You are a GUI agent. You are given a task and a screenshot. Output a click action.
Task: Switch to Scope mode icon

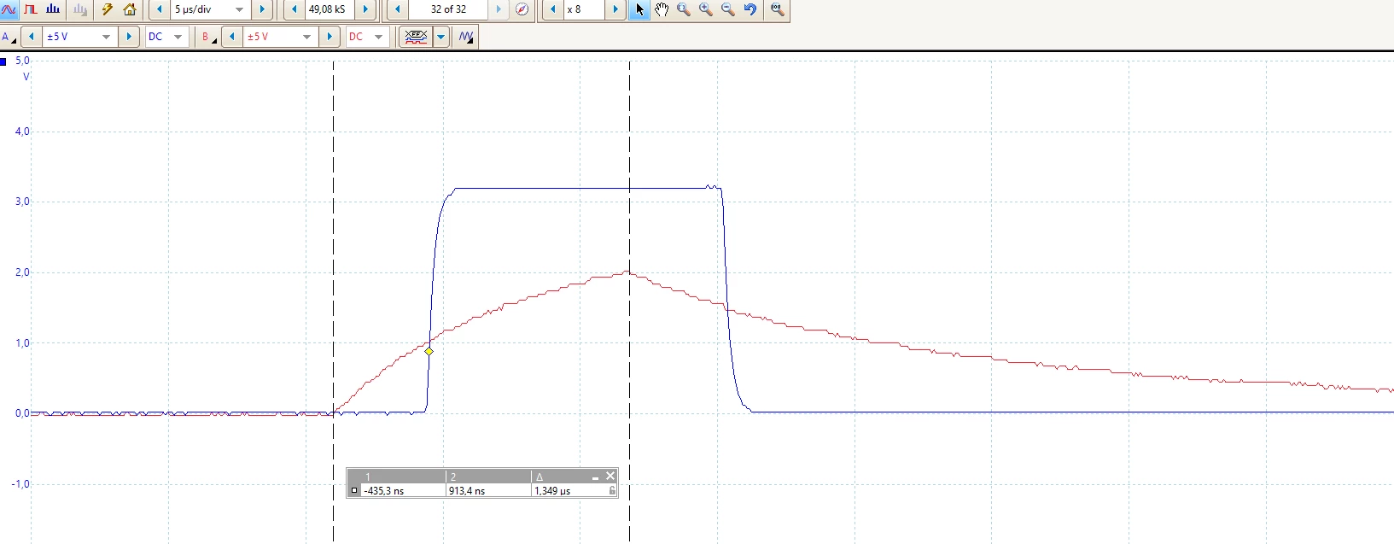[x=9, y=9]
